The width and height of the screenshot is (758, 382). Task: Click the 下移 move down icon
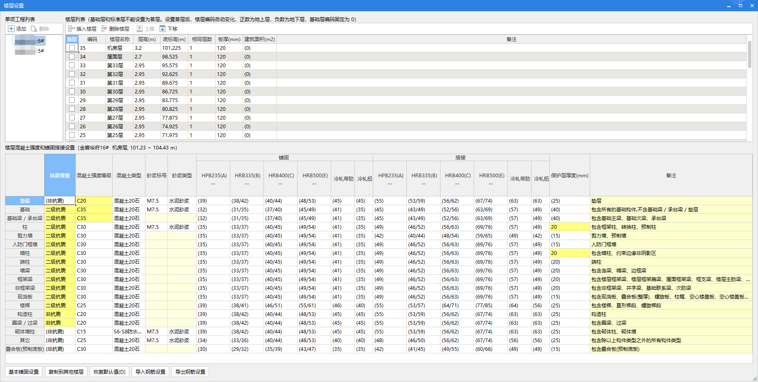162,29
